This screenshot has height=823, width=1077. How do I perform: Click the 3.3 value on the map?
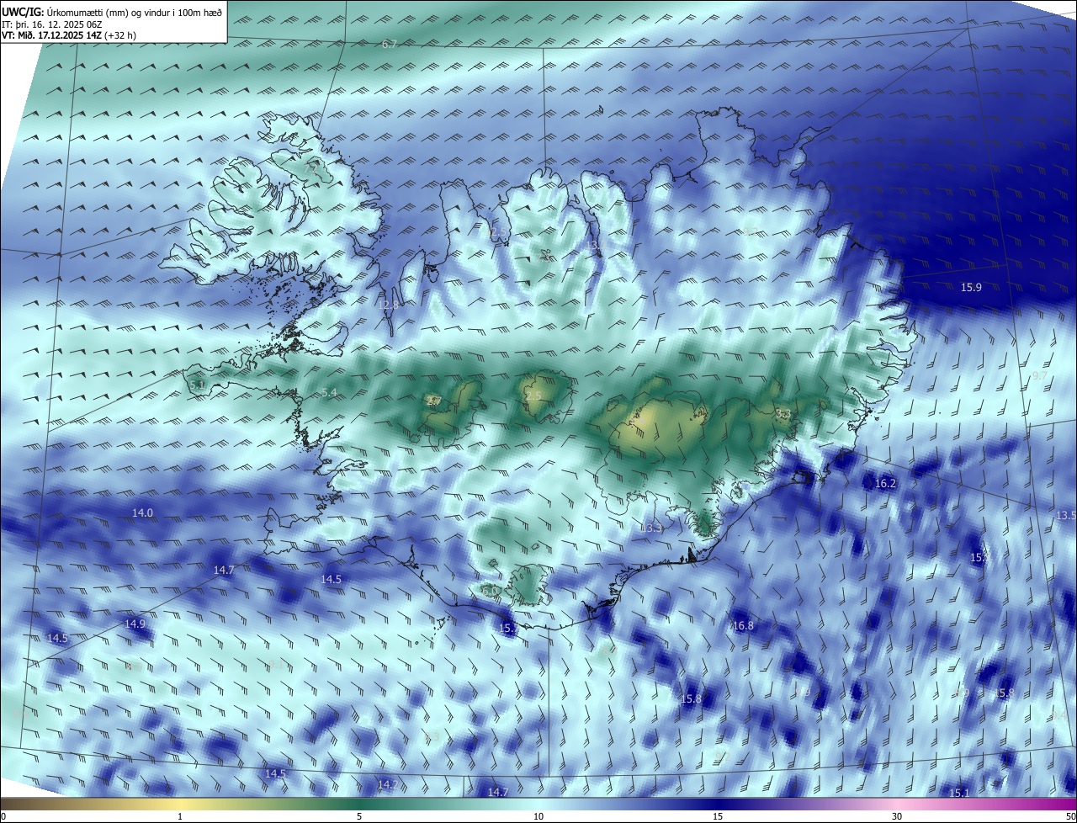pos(783,413)
